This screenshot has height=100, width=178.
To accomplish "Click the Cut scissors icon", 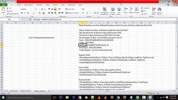I will pos(8,8).
